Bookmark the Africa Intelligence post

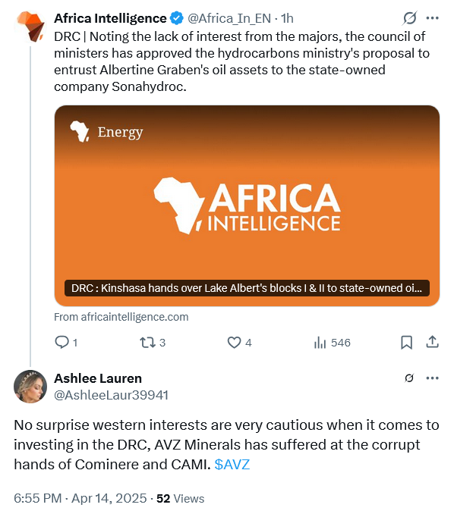point(406,342)
